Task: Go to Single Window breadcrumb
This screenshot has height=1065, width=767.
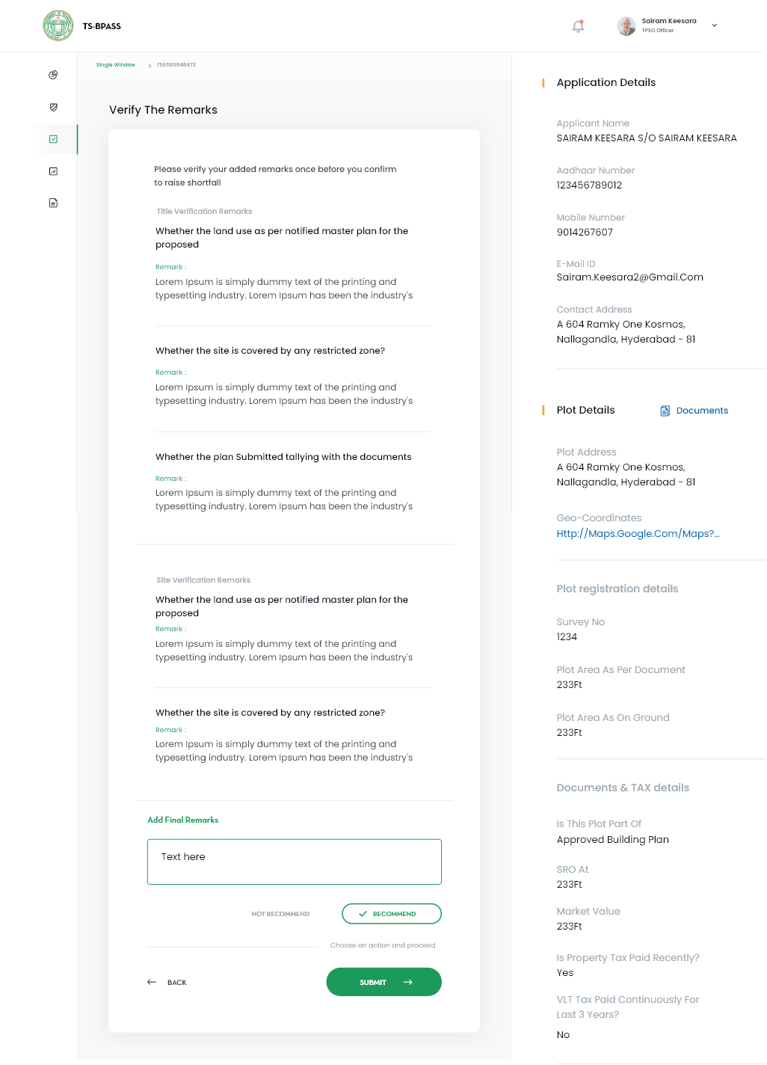Action: click(116, 65)
